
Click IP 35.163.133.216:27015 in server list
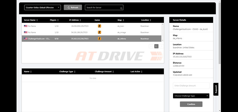[x=80, y=39]
